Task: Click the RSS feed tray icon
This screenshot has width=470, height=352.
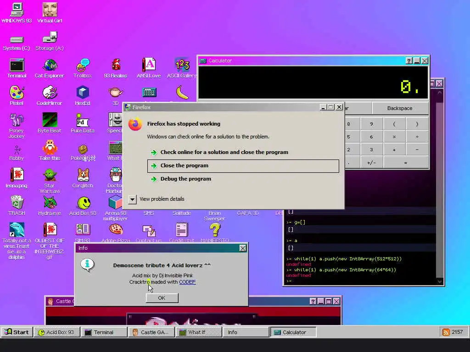Action: click(446, 332)
